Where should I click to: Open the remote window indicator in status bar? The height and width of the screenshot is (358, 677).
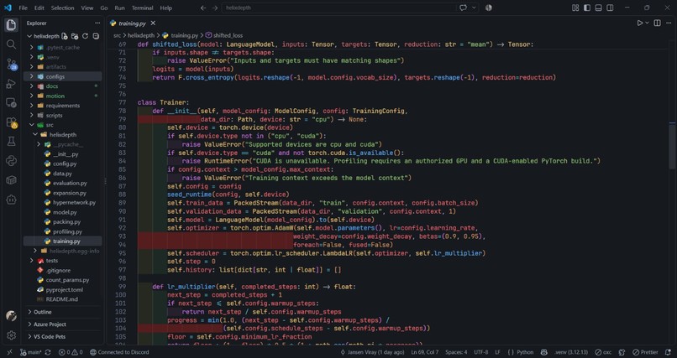tap(9, 352)
